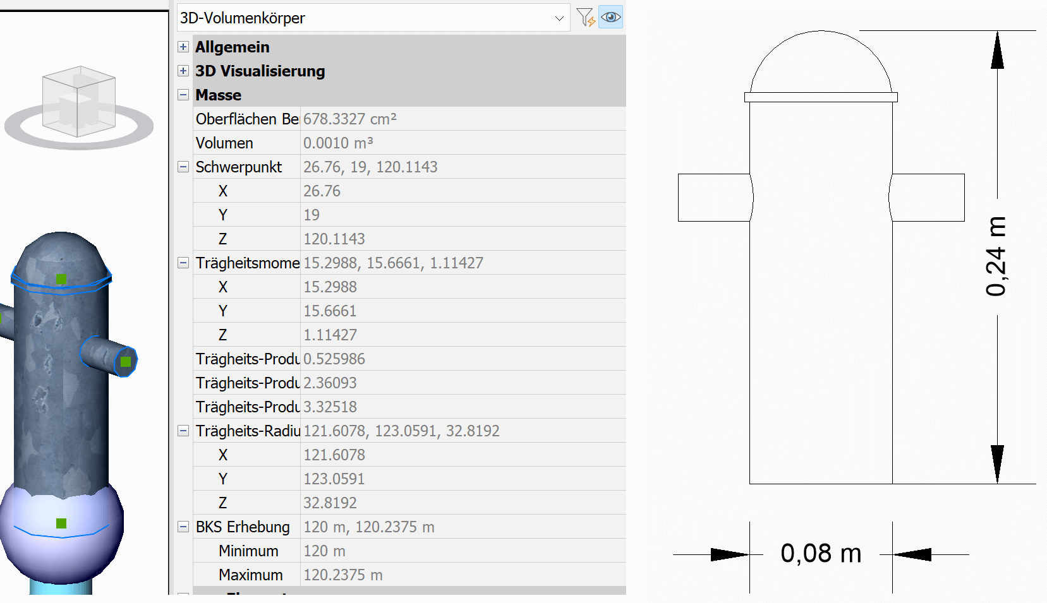Select the Oberflächen value 678.3327 cm²
The image size is (1047, 603).
coord(461,119)
